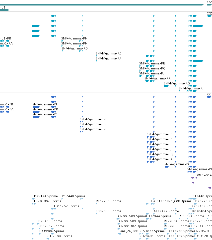212x240 pixels.
Task: Click the SNF4Agamma-RC transcript label
Action: pyautogui.click(x=109, y=53)
